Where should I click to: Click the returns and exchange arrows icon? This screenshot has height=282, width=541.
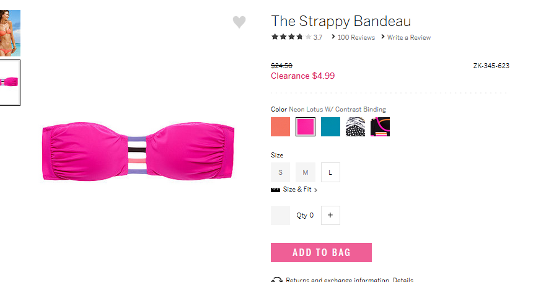(277, 280)
